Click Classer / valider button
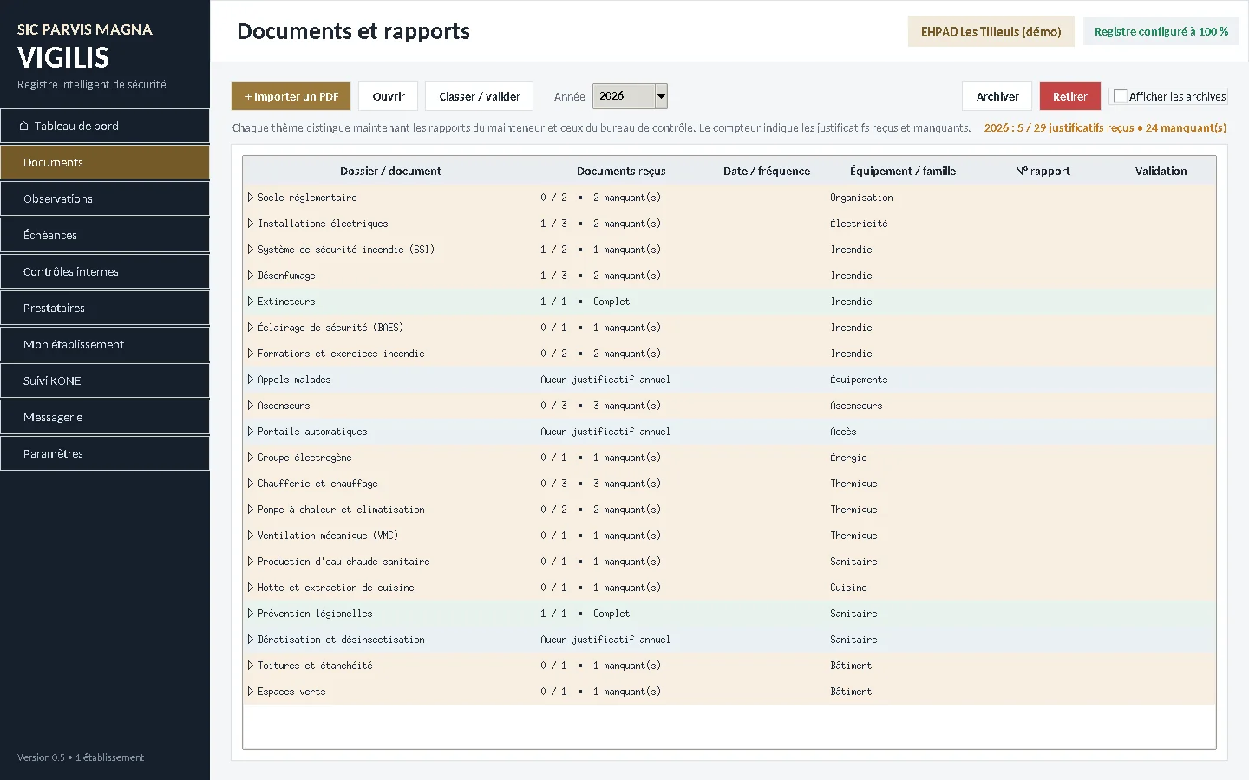 click(480, 96)
